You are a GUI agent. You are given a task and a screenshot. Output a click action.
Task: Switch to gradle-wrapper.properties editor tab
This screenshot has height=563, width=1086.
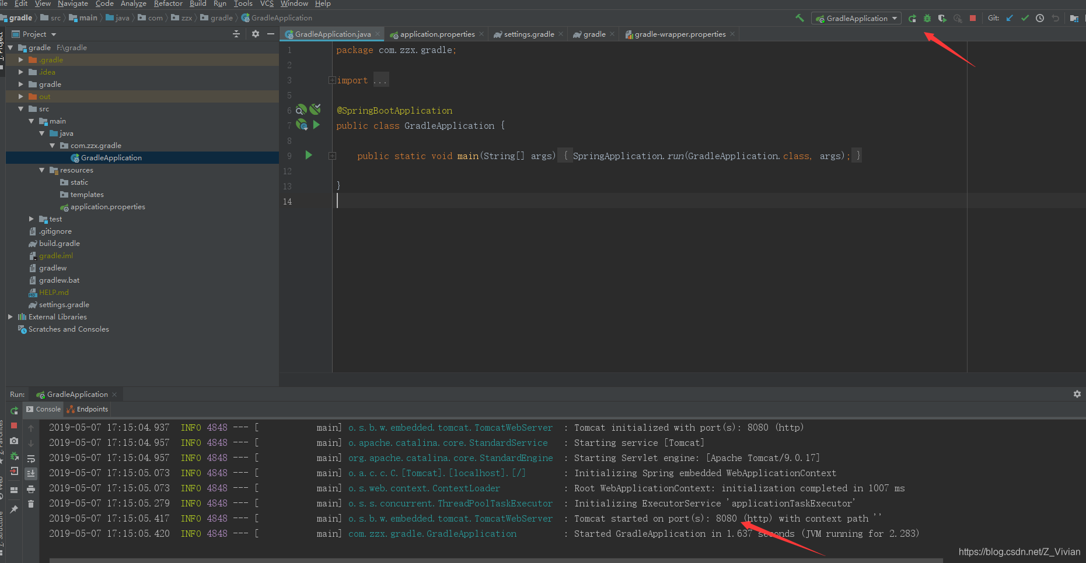pos(680,34)
